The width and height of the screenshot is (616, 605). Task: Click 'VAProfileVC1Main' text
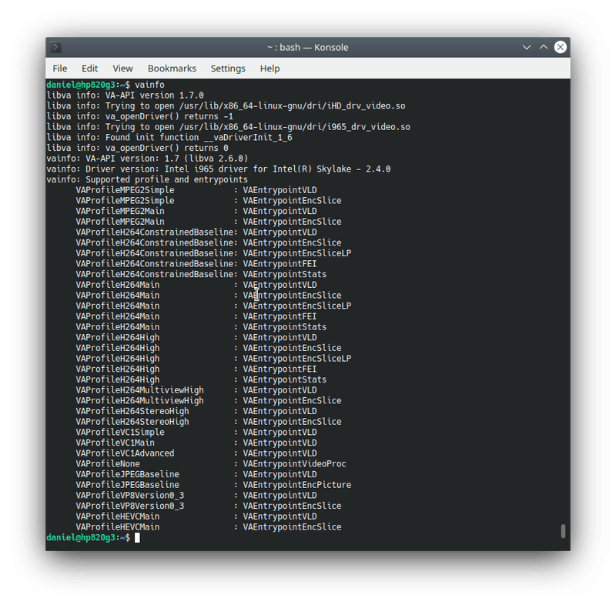pyautogui.click(x=115, y=443)
